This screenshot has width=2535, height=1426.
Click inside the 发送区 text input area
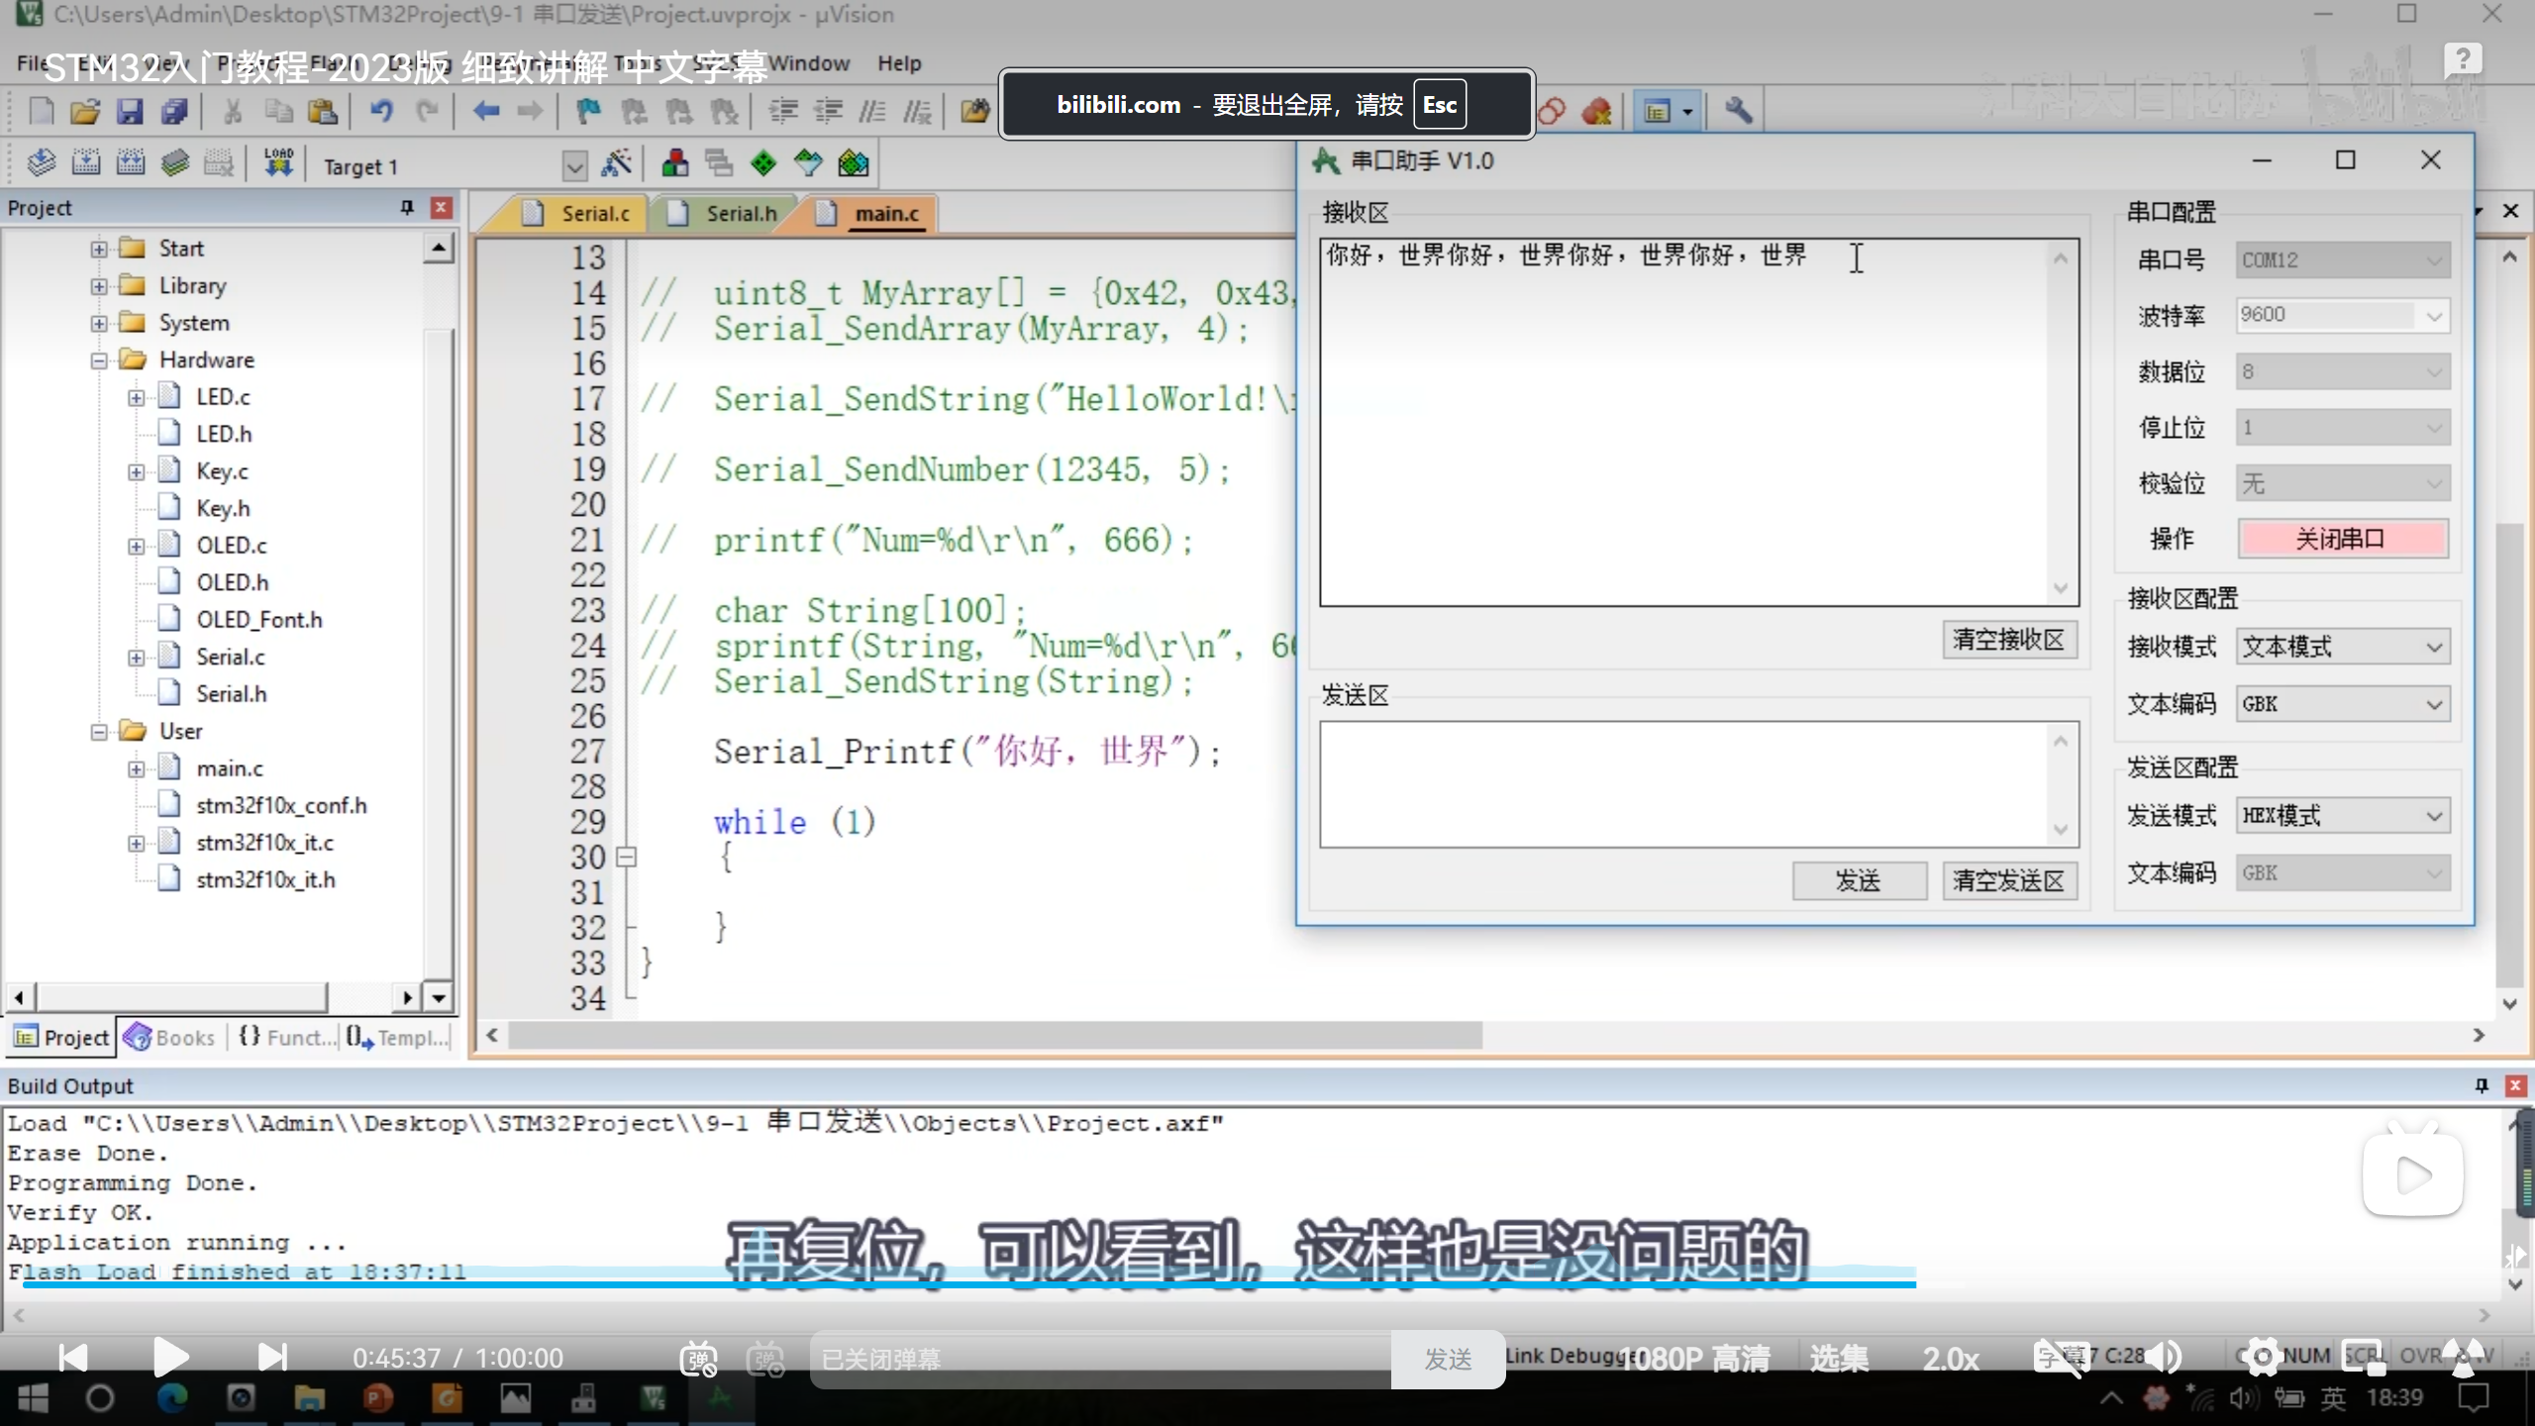click(x=1683, y=782)
